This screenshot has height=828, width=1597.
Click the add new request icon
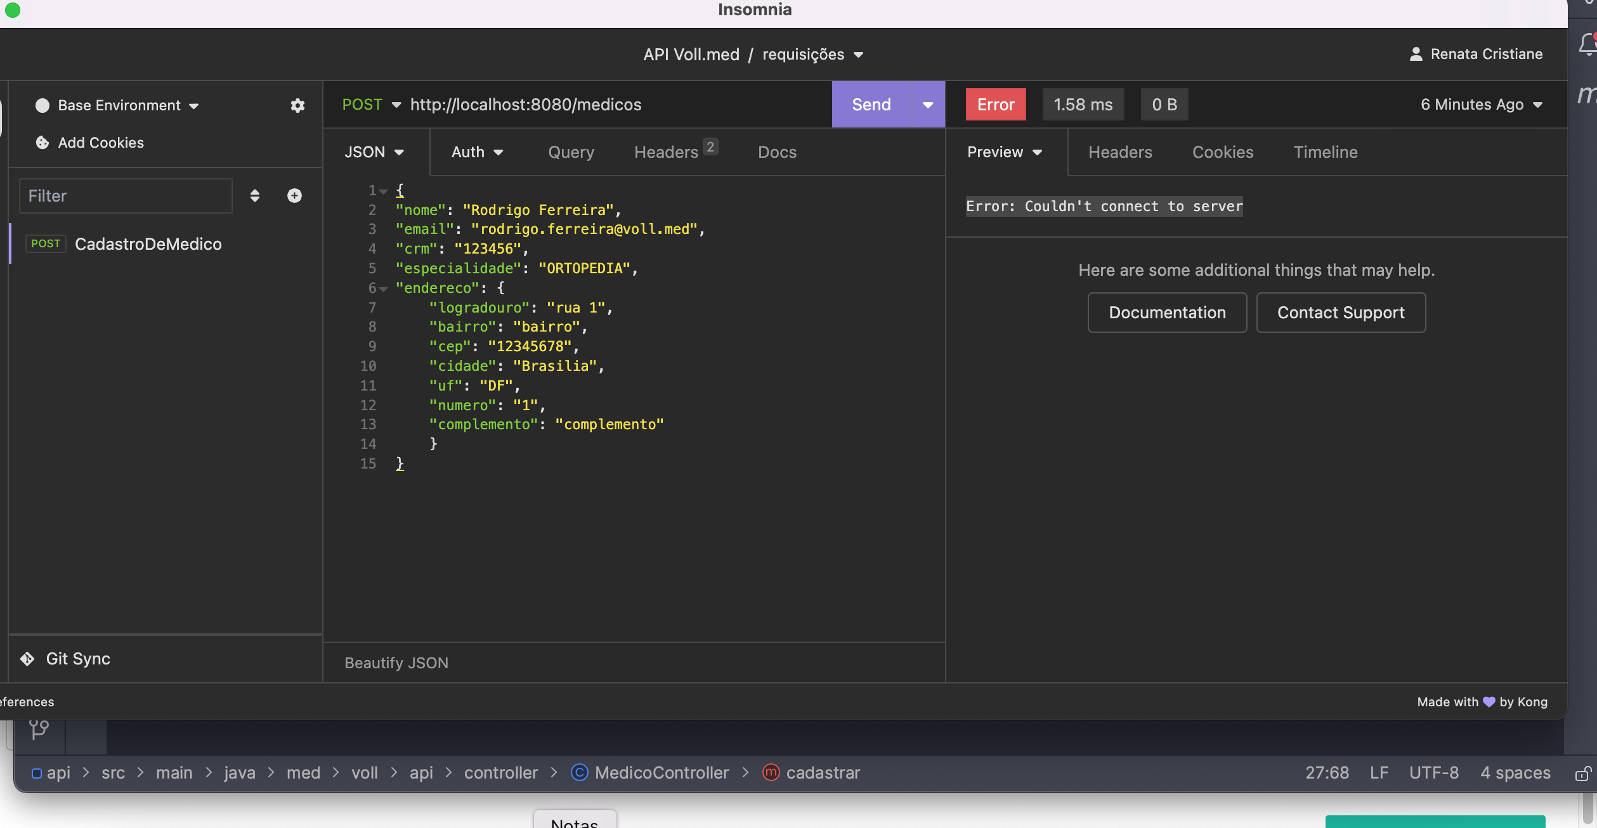pos(295,195)
